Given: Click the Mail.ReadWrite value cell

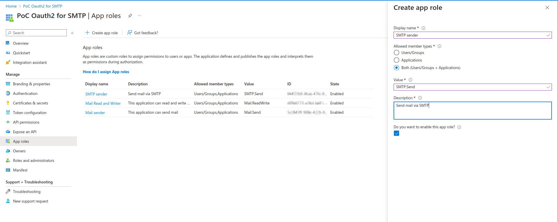Looking at the screenshot, I should (257, 103).
